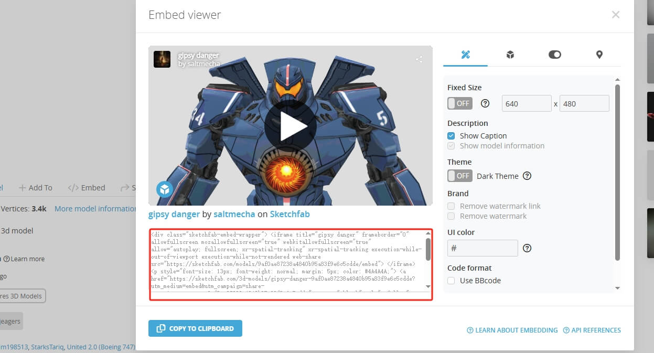Click the gipsy danger title inside the preview
Image resolution: width=654 pixels, height=353 pixels.
198,56
